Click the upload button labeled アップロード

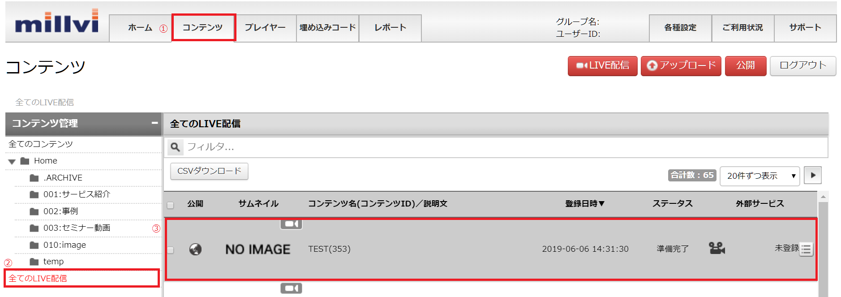click(x=681, y=66)
